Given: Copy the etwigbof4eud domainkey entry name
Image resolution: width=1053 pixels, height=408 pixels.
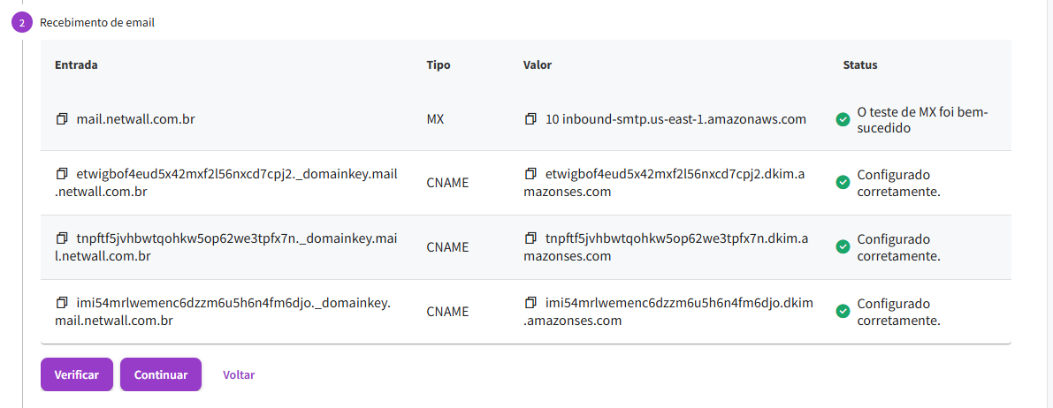Looking at the screenshot, I should (x=62, y=174).
